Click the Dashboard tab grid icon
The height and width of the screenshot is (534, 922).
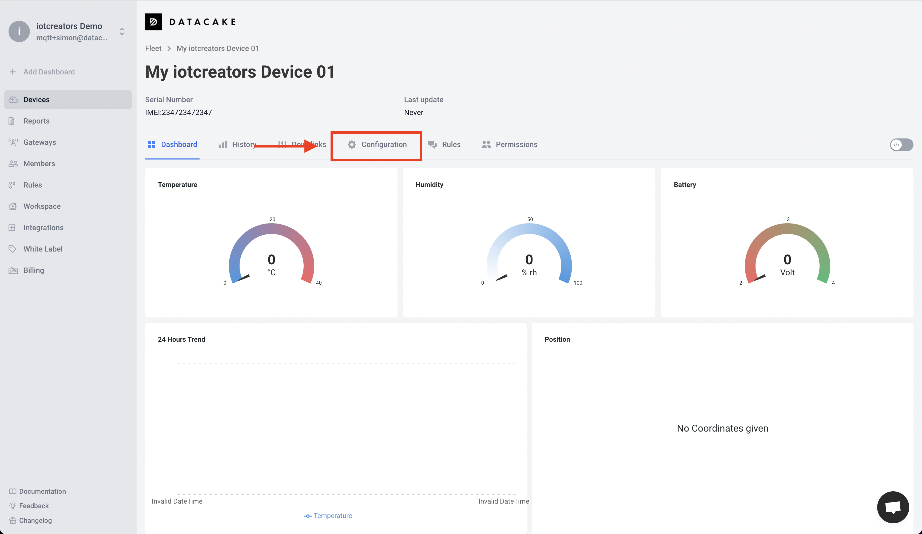point(152,145)
